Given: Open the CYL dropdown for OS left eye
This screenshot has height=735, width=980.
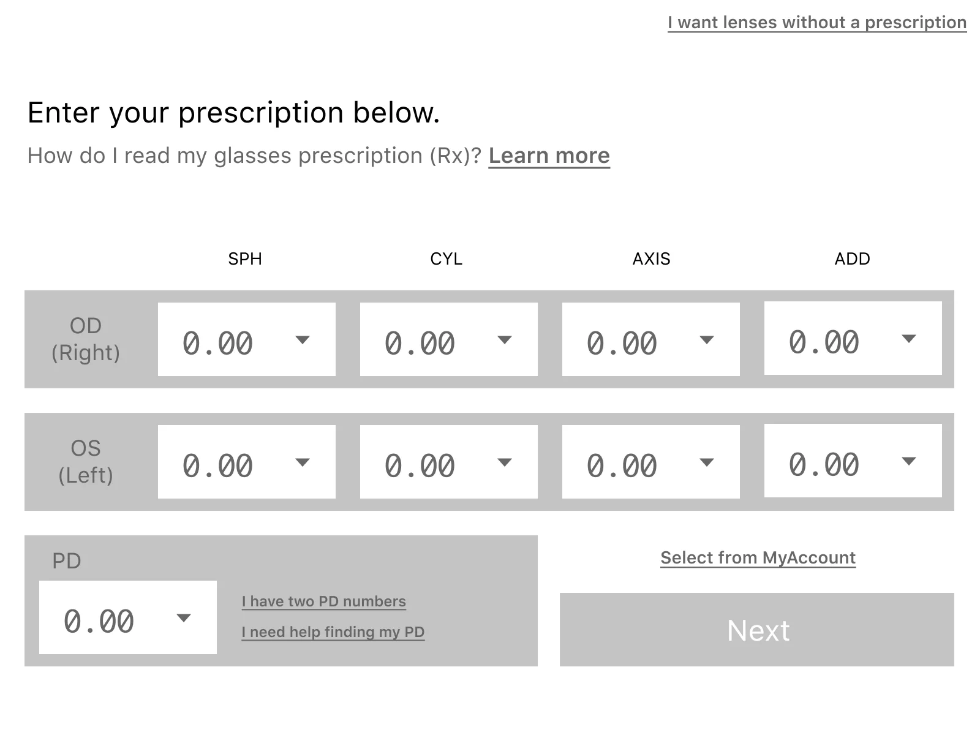Looking at the screenshot, I should click(x=506, y=461).
